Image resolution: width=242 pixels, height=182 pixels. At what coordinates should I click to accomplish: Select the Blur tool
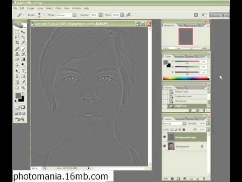click(x=17, y=65)
